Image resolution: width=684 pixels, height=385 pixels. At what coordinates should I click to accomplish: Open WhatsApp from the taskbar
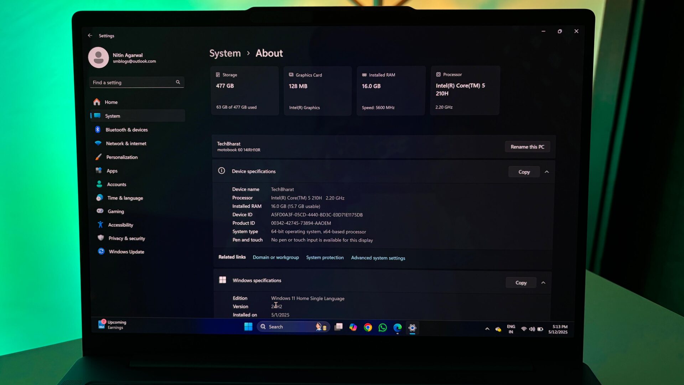pos(383,327)
